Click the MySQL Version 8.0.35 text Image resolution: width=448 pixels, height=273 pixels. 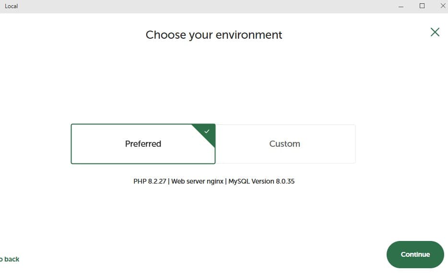tap(261, 182)
